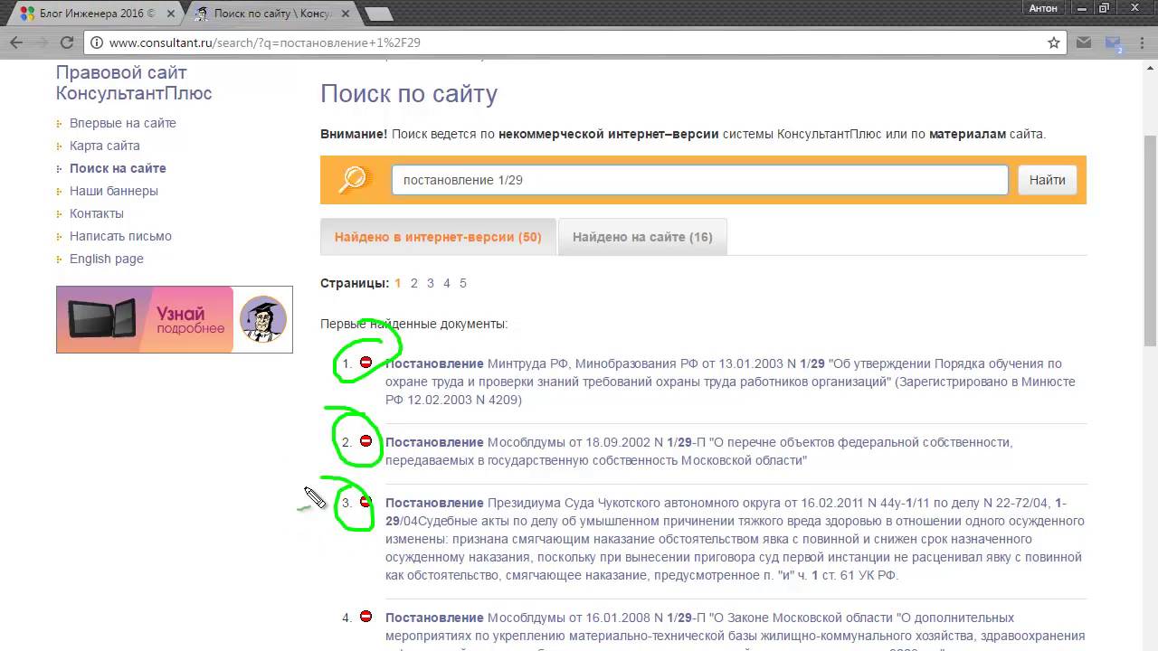
Task: Focus the site search input field
Action: (699, 180)
